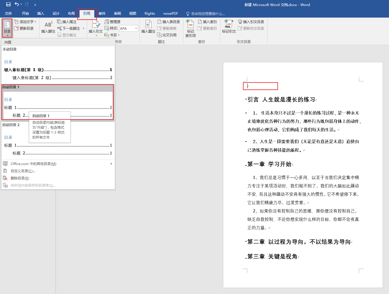The height and width of the screenshot is (294, 389).
Task: Click the paragraph starting 2、如果你没有控制自己的思维
Action: pos(303,220)
